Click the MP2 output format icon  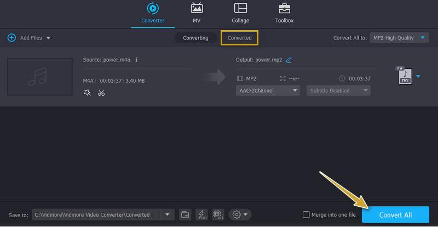[x=405, y=77]
